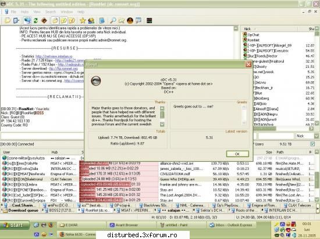Click scroll-down arrow in Thanks text box
Screen dimensions: 320x239
click(x=162, y=124)
